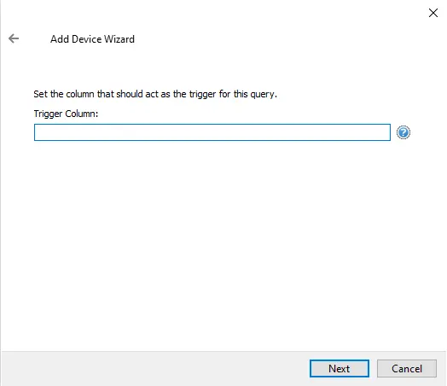Screen dimensions: 447x386
Task: Click the Next button
Action: (340, 368)
